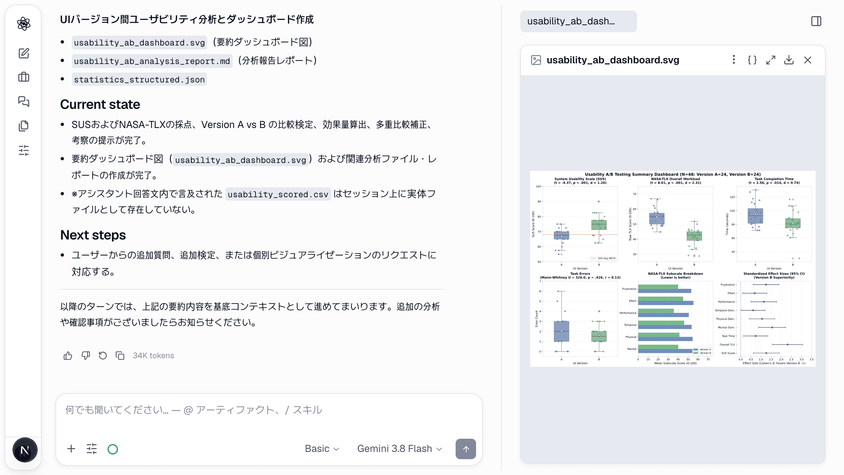
Task: Download usability_ab_dashboard.svg
Action: (x=789, y=60)
